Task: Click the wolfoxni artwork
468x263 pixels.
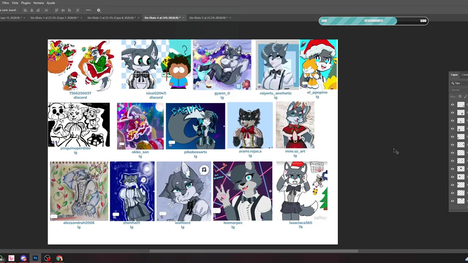Action: [x=184, y=191]
